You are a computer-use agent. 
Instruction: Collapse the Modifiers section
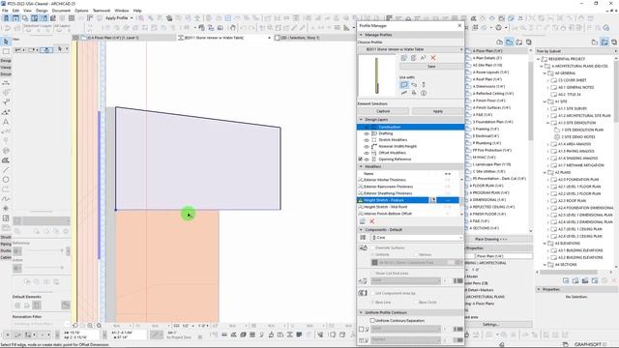coord(361,166)
